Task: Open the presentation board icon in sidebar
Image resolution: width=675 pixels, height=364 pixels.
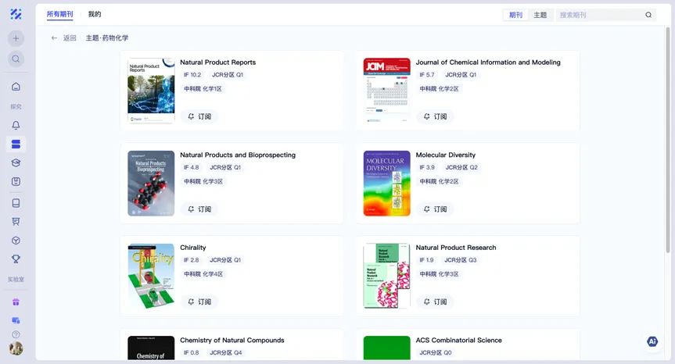Action: coord(16,222)
